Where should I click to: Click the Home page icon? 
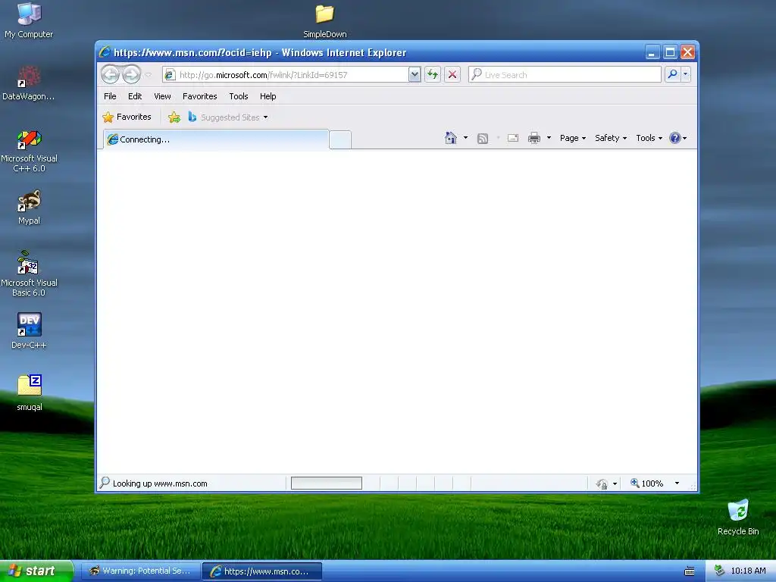pos(450,138)
